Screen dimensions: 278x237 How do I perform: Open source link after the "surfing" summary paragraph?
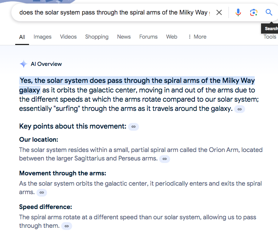(239, 109)
